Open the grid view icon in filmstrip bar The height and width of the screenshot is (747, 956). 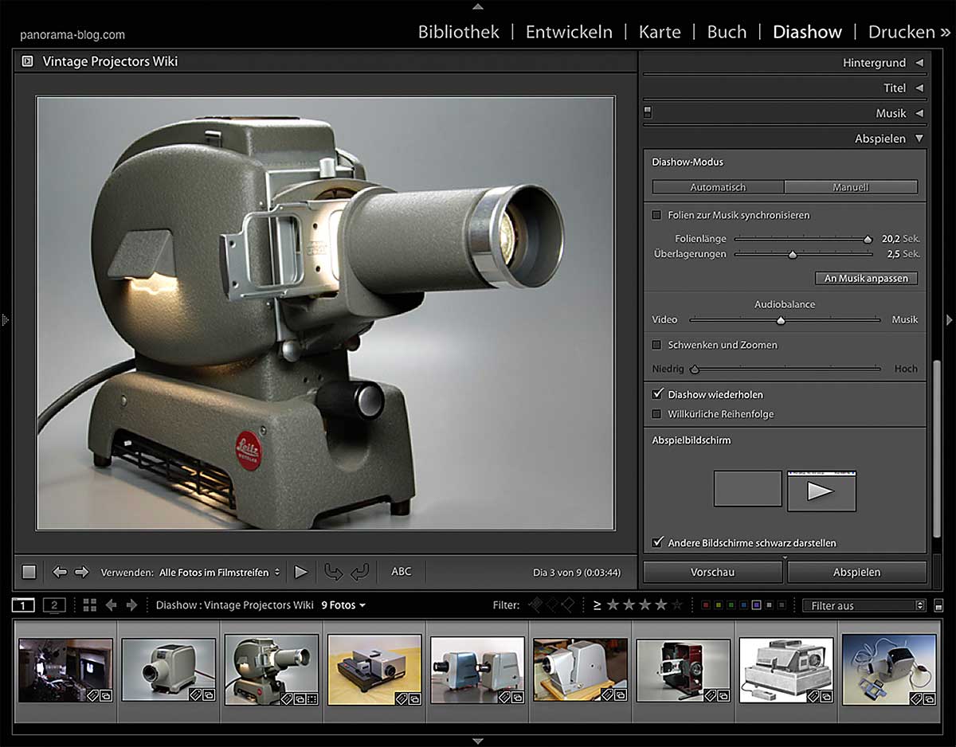click(x=90, y=605)
